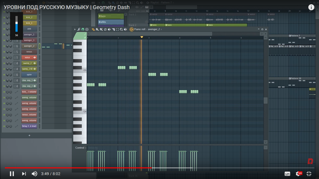Select the Select marquee tool
Viewport: 319px width, 179px height.
pos(117,29)
